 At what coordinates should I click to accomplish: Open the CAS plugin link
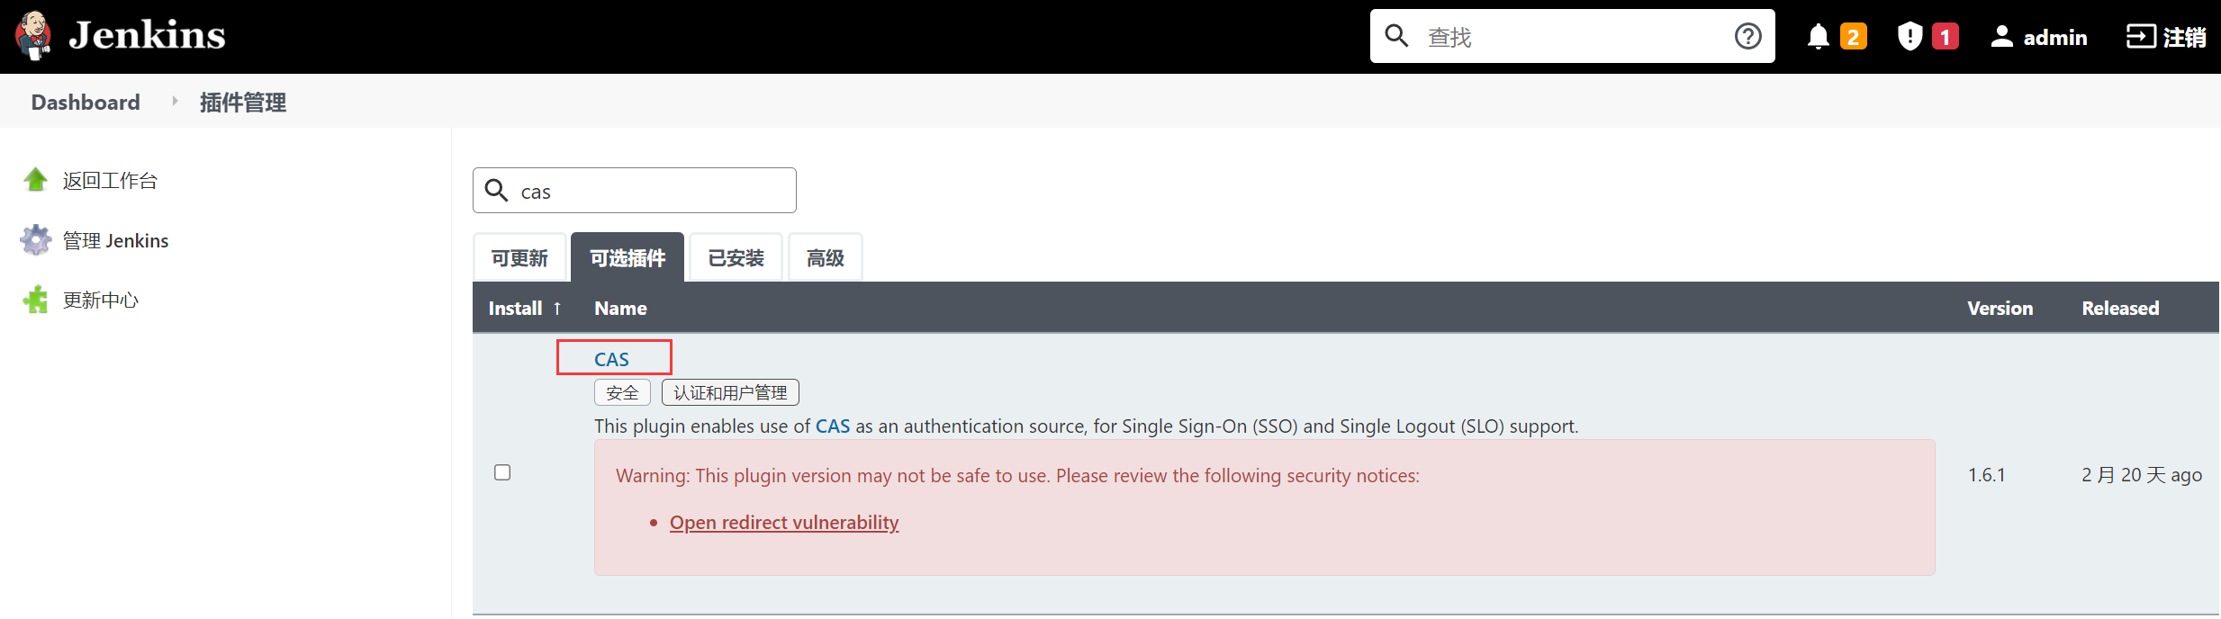pos(613,358)
